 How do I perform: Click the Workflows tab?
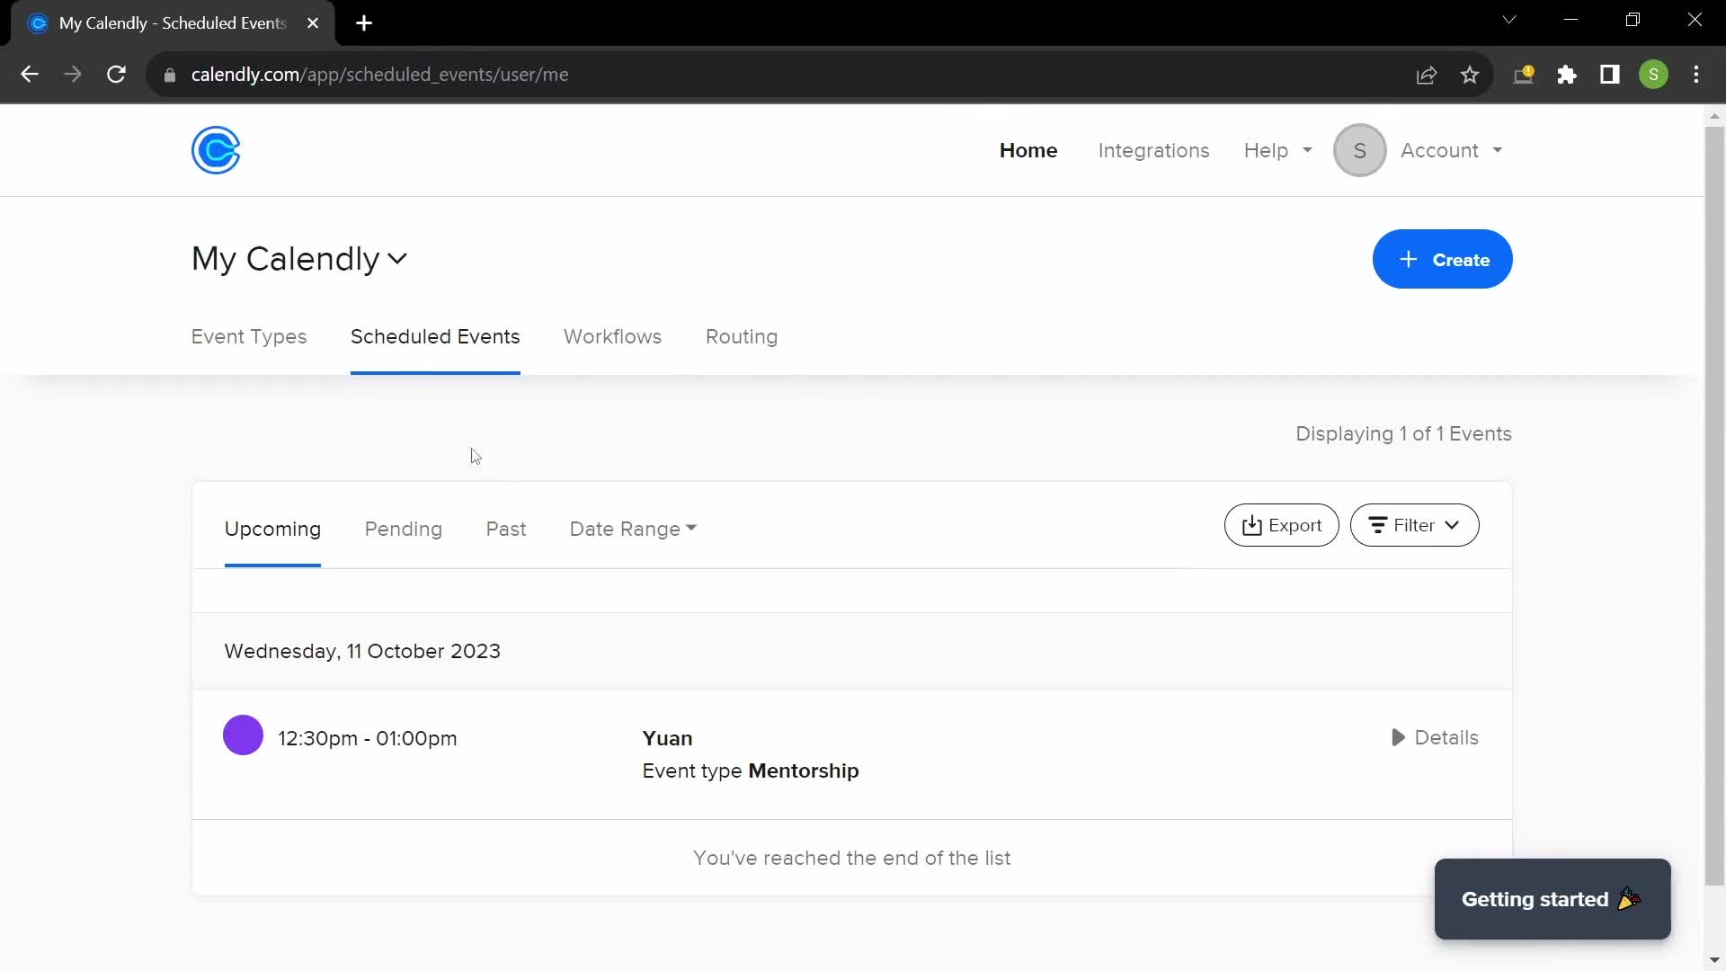[x=613, y=335]
